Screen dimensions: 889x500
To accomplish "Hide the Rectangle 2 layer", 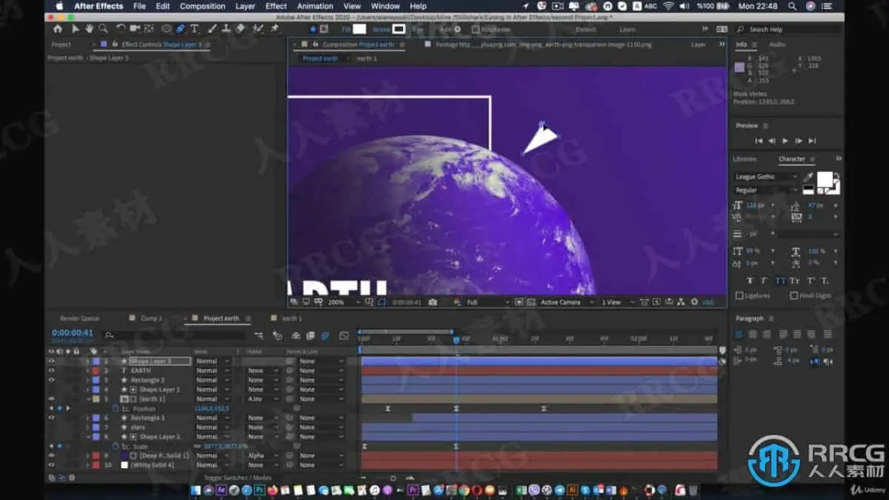I will pyautogui.click(x=51, y=380).
